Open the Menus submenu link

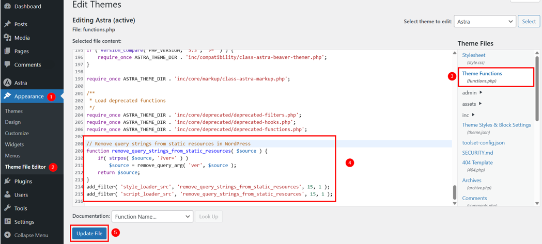[x=13, y=156]
